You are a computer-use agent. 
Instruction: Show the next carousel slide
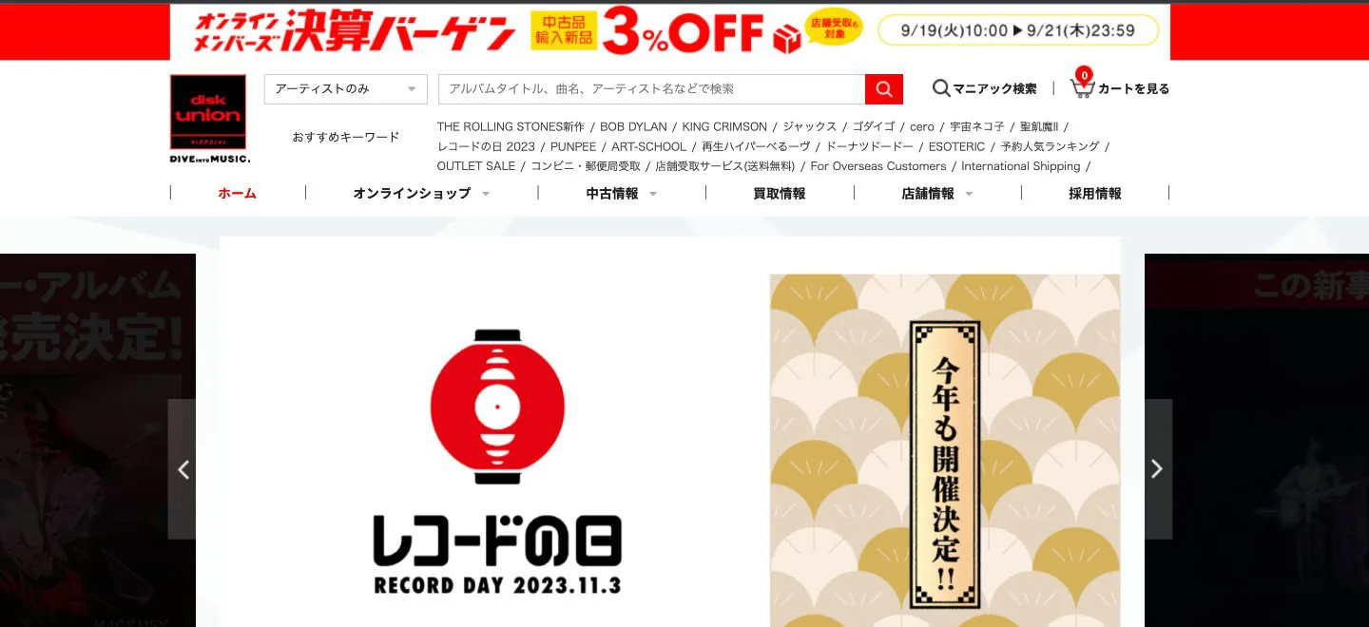[x=1157, y=469]
